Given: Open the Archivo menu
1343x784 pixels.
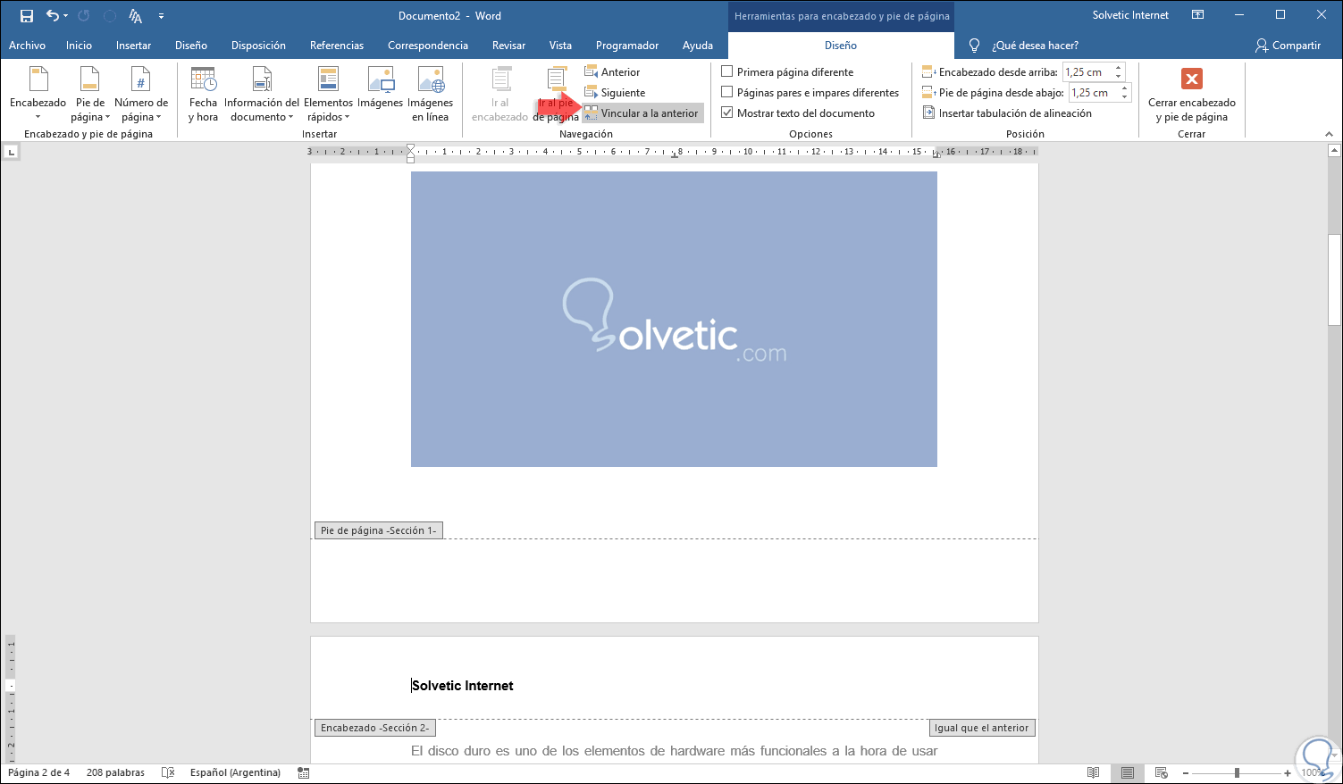Looking at the screenshot, I should coord(27,46).
